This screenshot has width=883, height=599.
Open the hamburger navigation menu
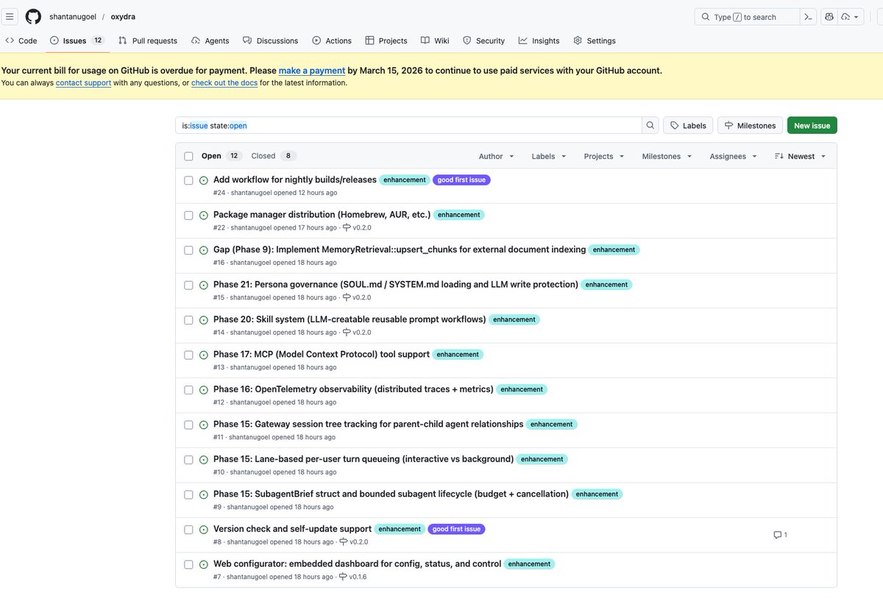pos(10,16)
